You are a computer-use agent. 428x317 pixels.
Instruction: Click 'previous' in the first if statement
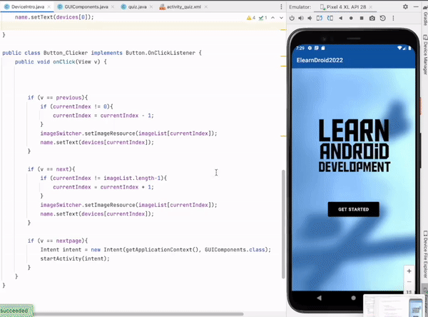[x=68, y=98]
